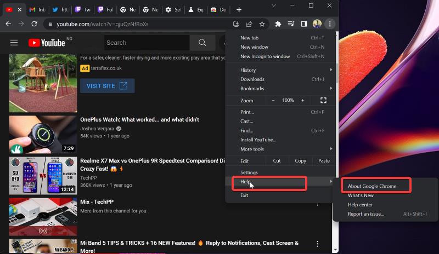The width and height of the screenshot is (439, 254).
Task: Switch to the Gmail Inbox tab
Action: coord(37,10)
